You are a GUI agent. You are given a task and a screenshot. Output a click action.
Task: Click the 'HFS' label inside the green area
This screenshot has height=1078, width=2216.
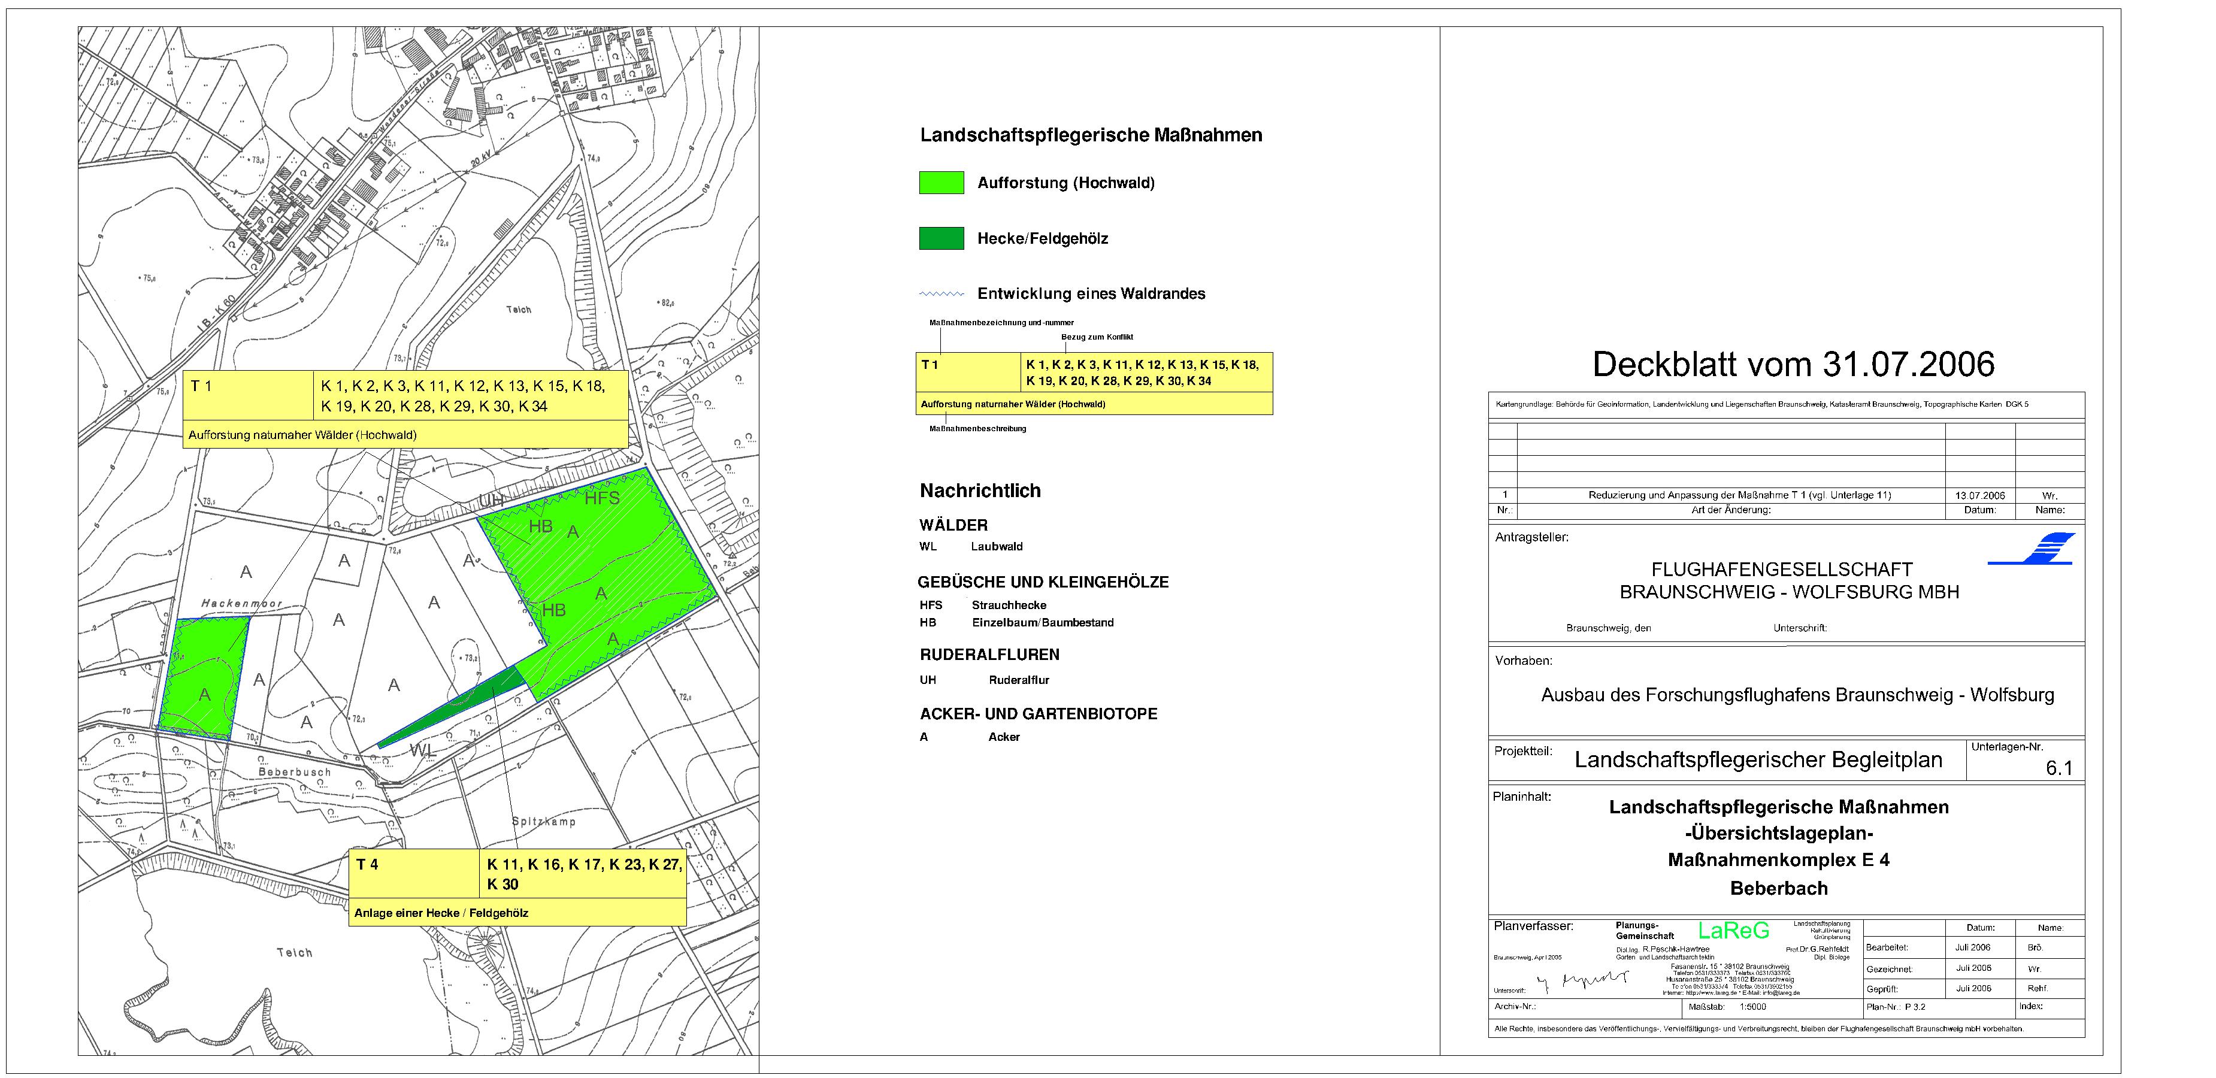click(x=602, y=498)
